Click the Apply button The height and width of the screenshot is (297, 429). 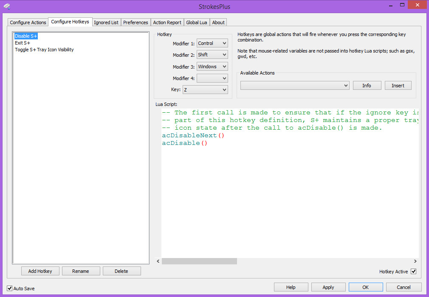(x=328, y=287)
